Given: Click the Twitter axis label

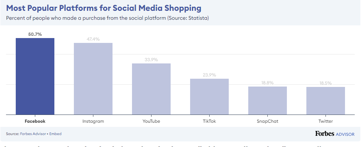Looking at the screenshot, I should (325, 121).
